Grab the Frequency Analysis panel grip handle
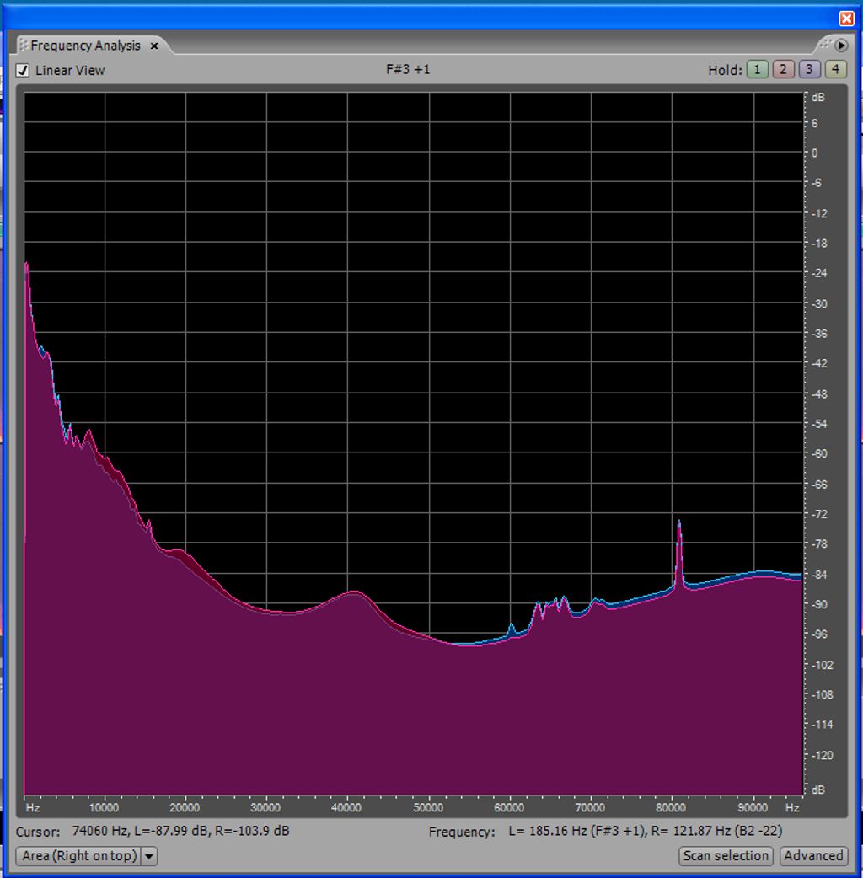This screenshot has width=863, height=878. tap(24, 46)
